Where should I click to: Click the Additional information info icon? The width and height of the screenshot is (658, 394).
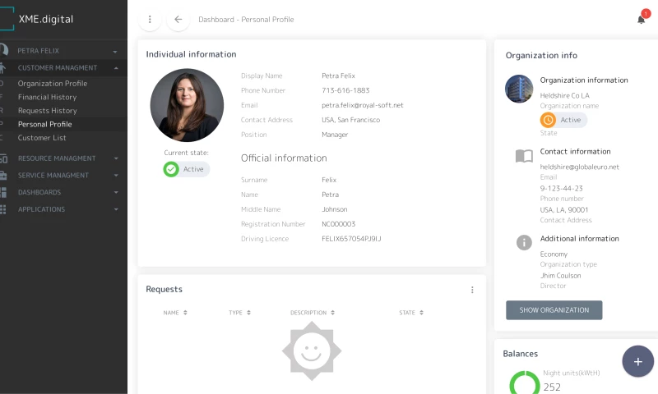point(524,242)
